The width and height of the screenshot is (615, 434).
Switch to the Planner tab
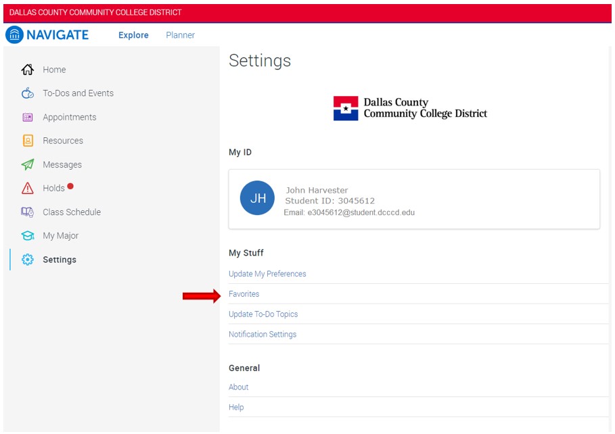[180, 35]
